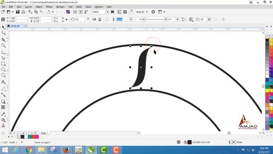Screen dimensions: 273x154
Task: Click the New document icon
Action: point(3,12)
